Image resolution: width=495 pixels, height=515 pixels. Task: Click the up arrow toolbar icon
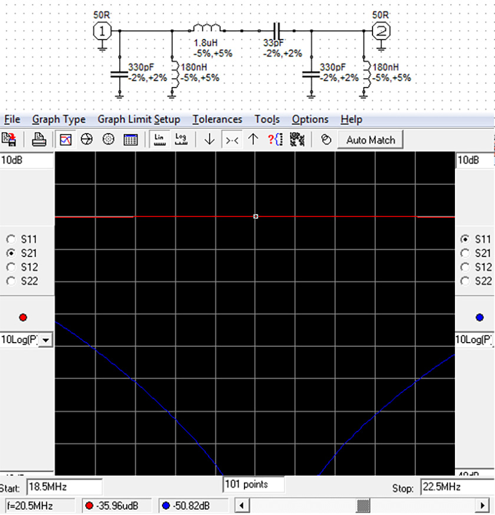pyautogui.click(x=253, y=139)
